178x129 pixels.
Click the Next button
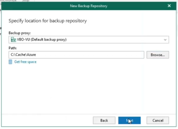click(x=129, y=120)
